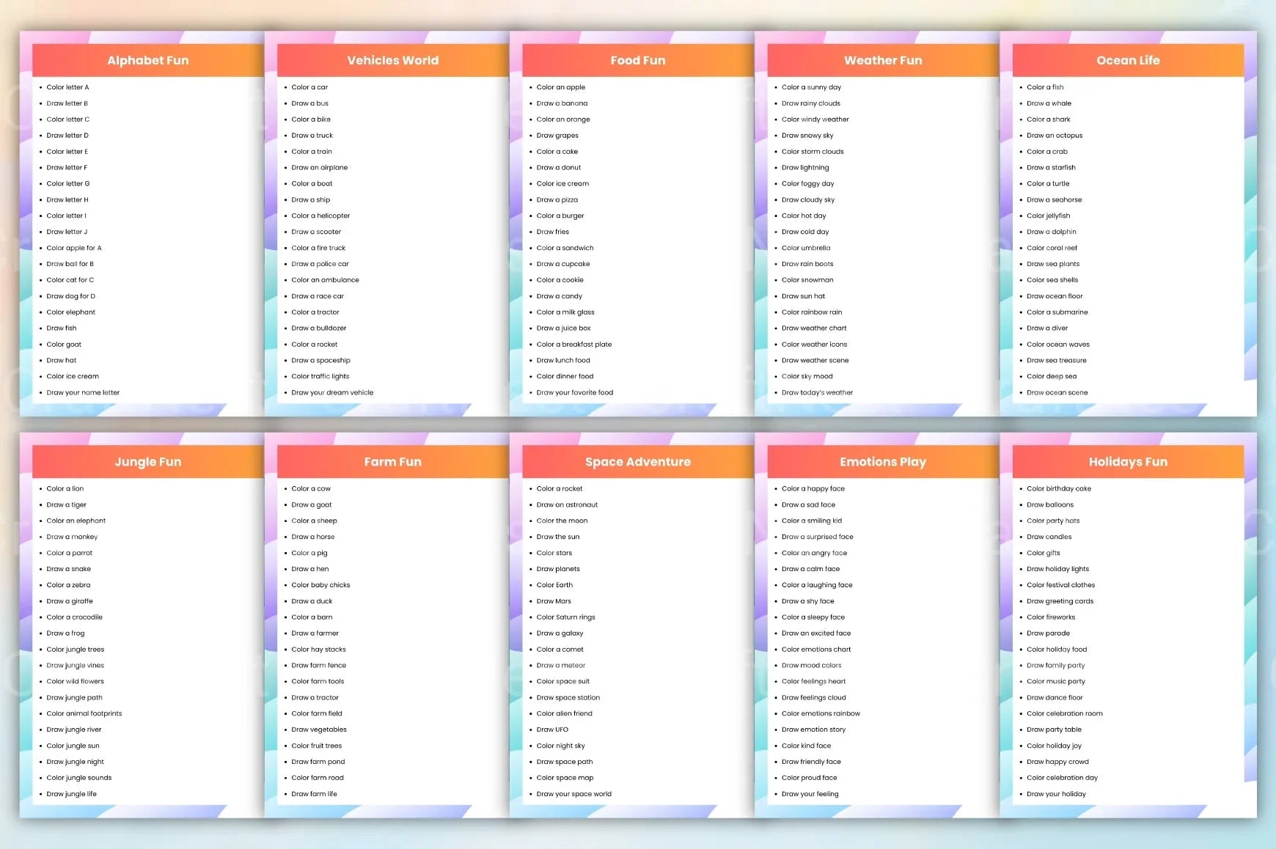Select 'Draw your name letter' item

tap(83, 393)
